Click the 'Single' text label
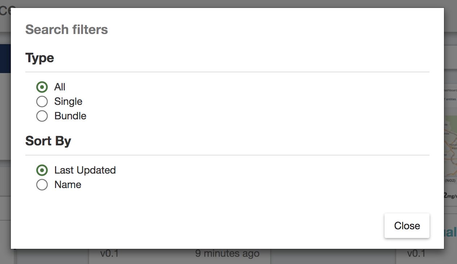The image size is (457, 264). click(68, 102)
